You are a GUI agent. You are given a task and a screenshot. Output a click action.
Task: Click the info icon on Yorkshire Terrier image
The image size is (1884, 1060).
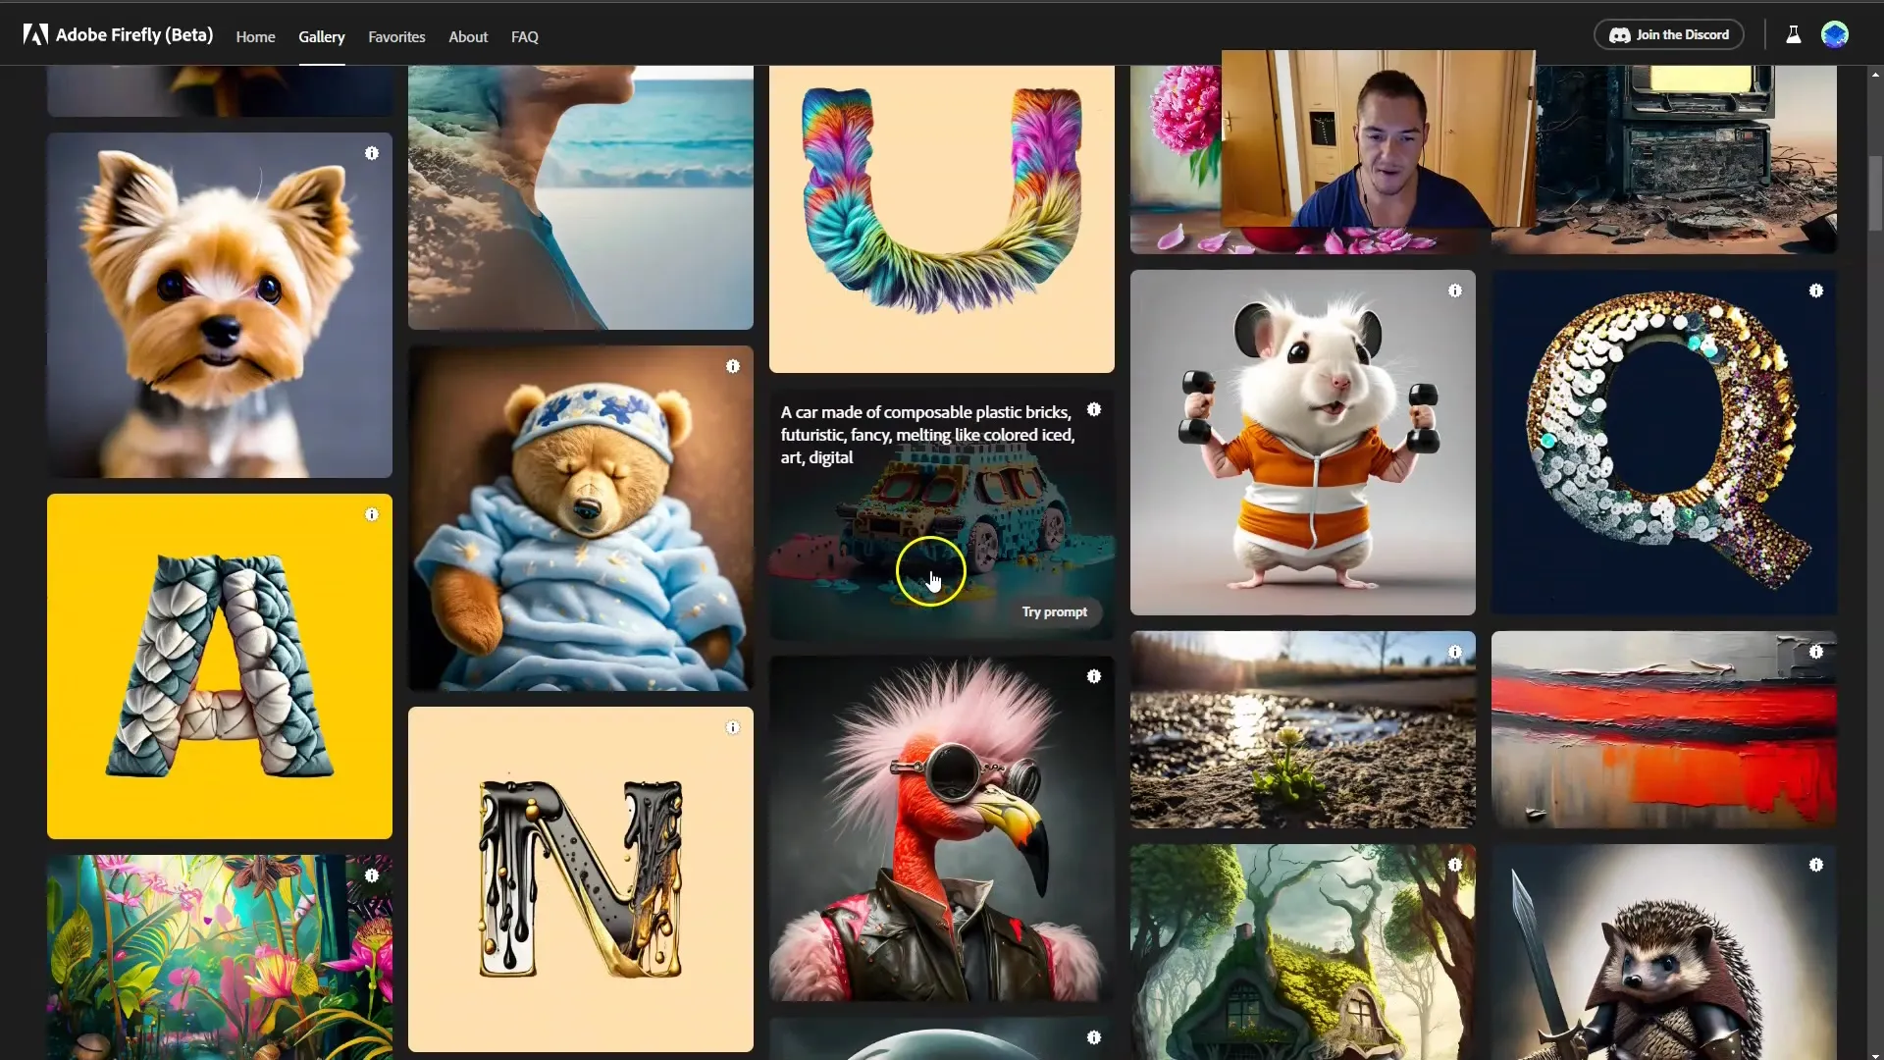tap(371, 154)
